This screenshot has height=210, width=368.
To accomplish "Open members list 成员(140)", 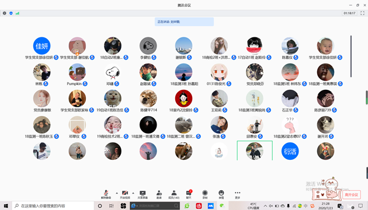I will [174, 194].
